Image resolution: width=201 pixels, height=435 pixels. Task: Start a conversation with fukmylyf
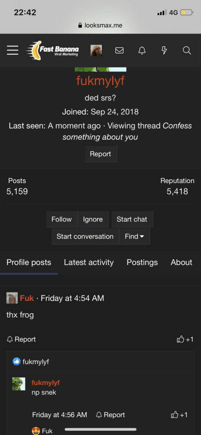85,236
